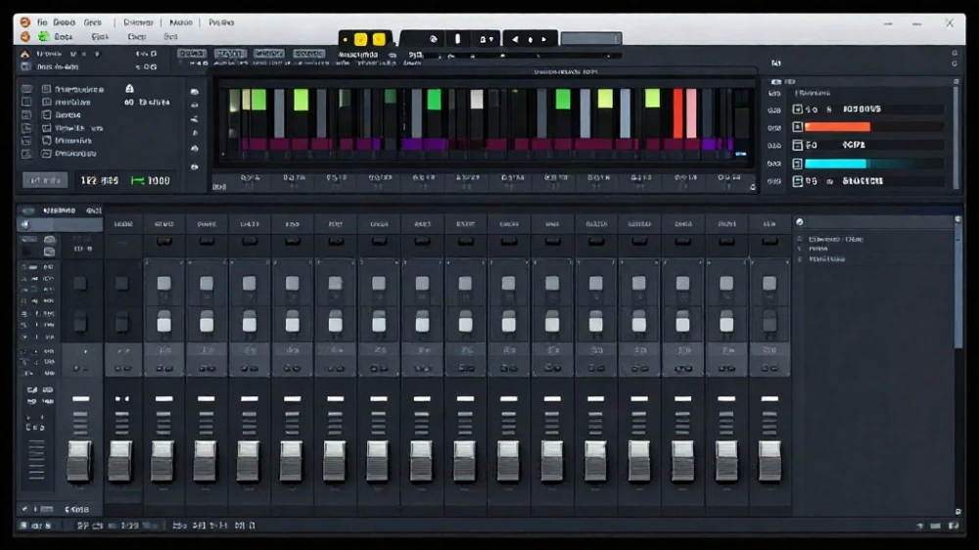979x550 pixels.
Task: Click the lock icon in the track list
Action: pyautogui.click(x=129, y=89)
